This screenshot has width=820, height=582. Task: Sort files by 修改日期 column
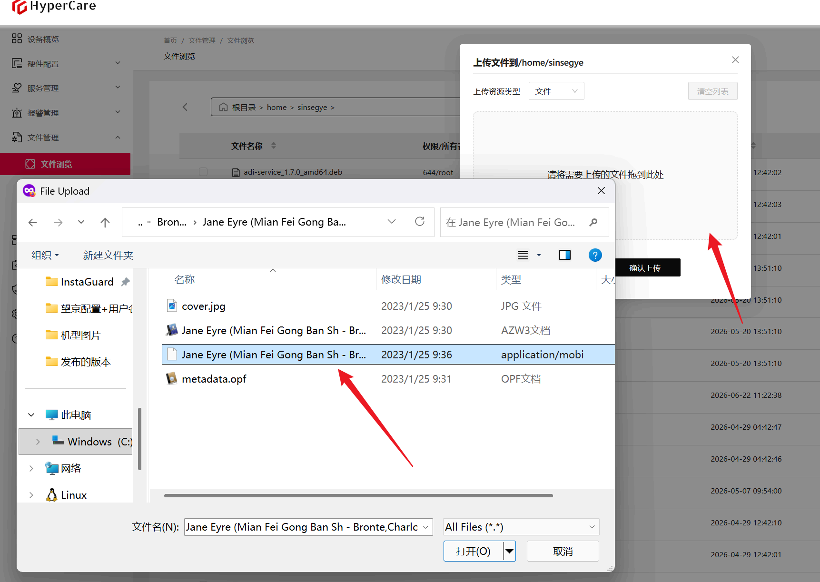tap(401, 279)
